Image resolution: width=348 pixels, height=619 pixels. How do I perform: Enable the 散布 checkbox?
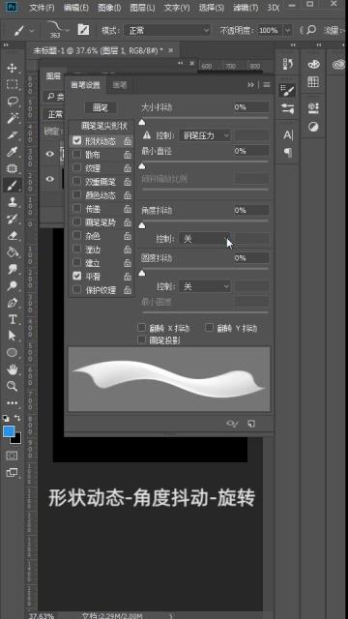[77, 155]
